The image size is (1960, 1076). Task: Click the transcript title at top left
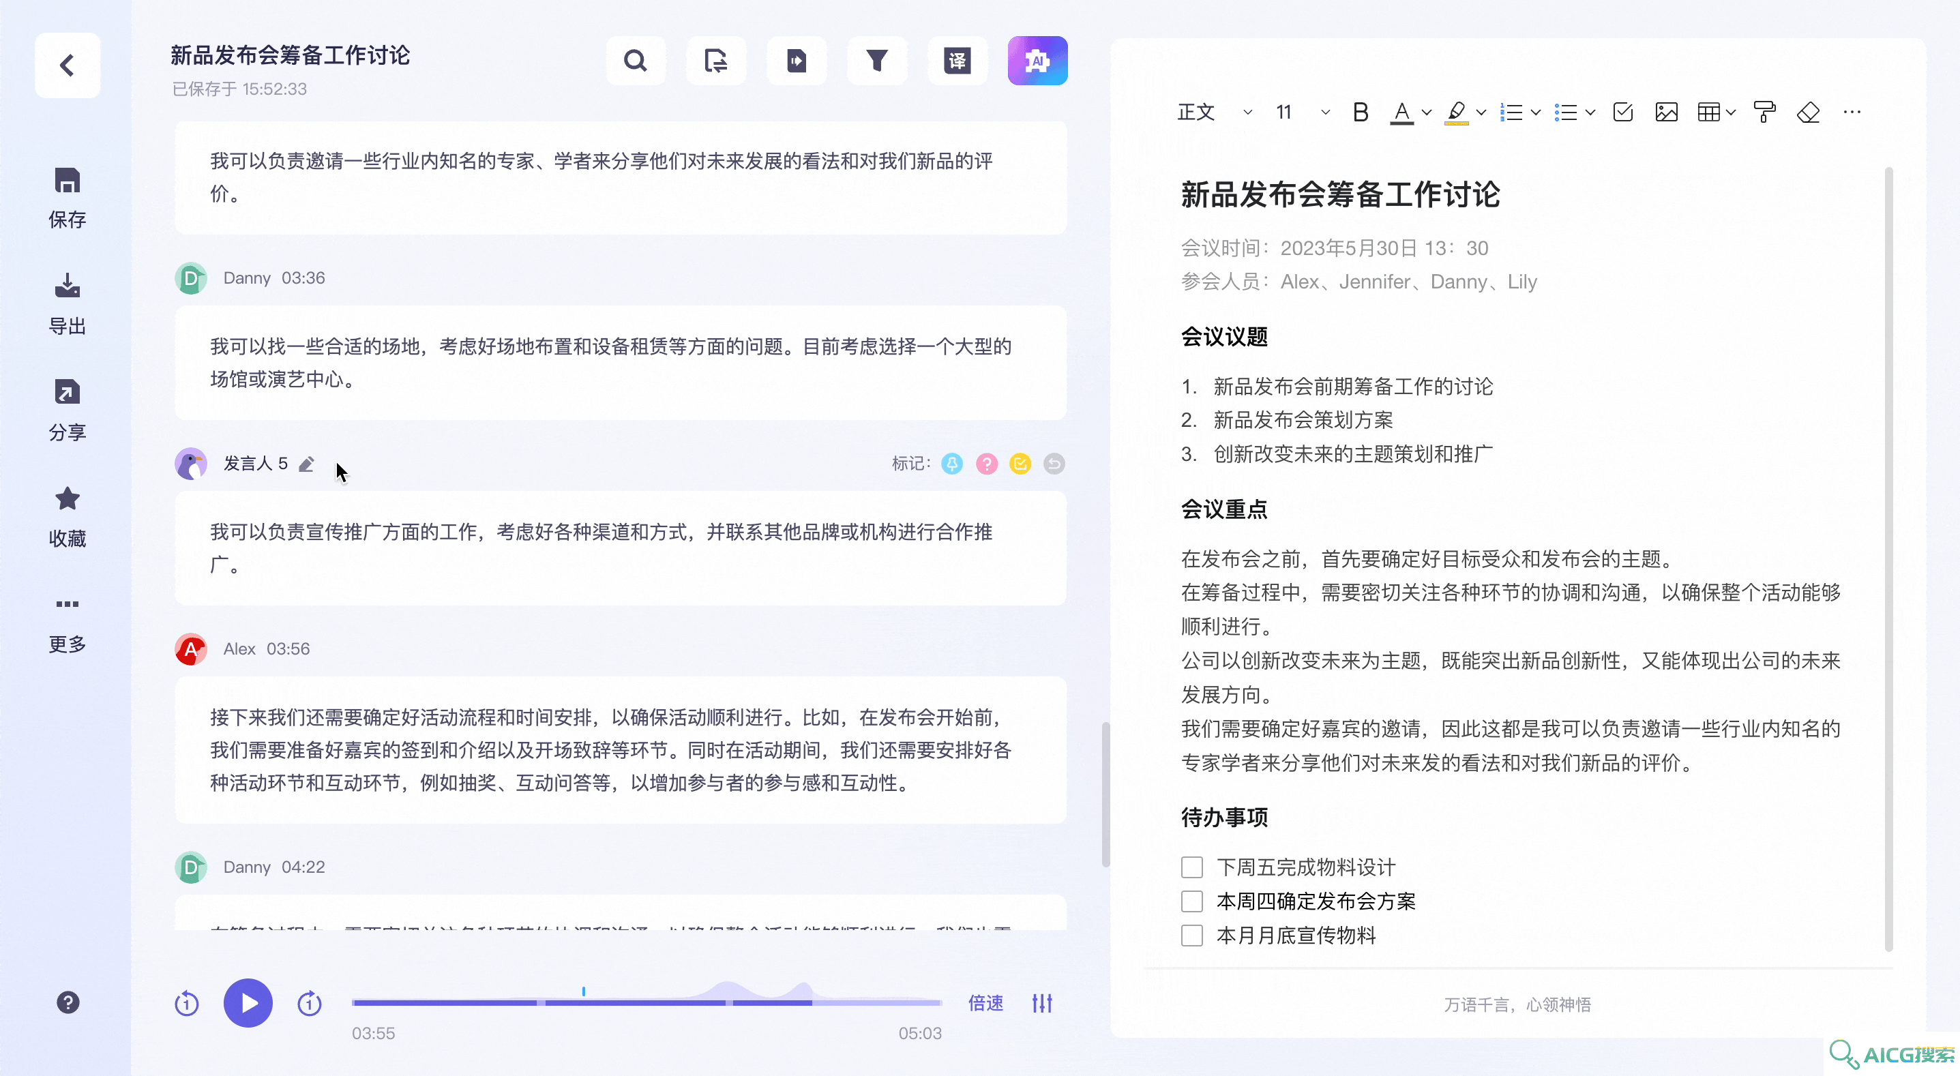click(x=290, y=55)
